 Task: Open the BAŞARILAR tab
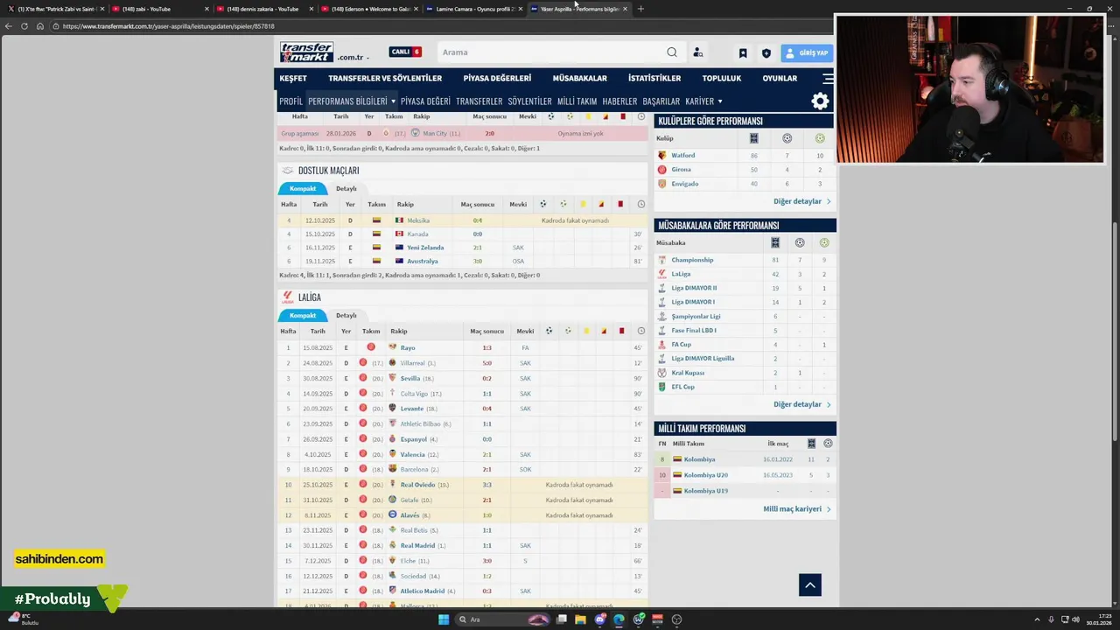[661, 101]
